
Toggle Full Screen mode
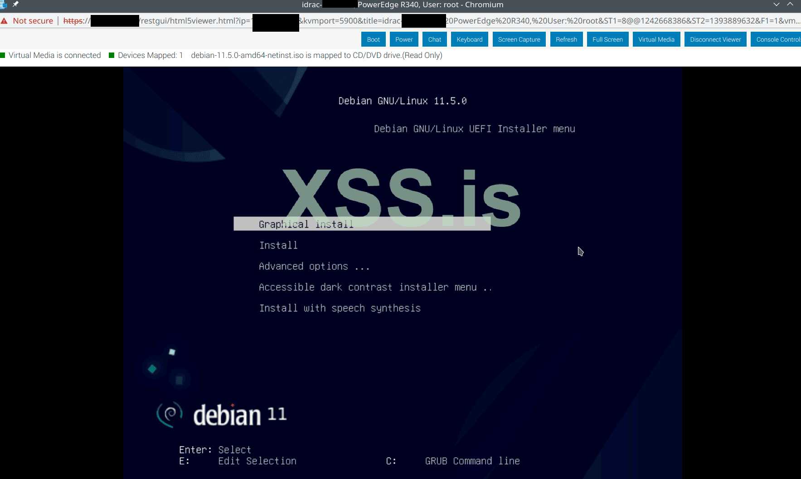[607, 39]
